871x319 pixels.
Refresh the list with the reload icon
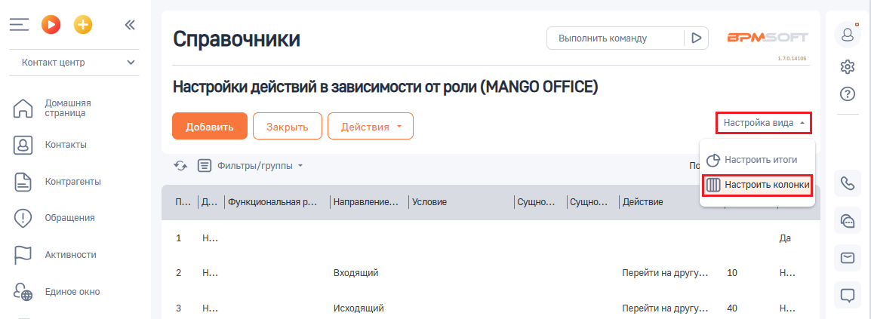(180, 165)
